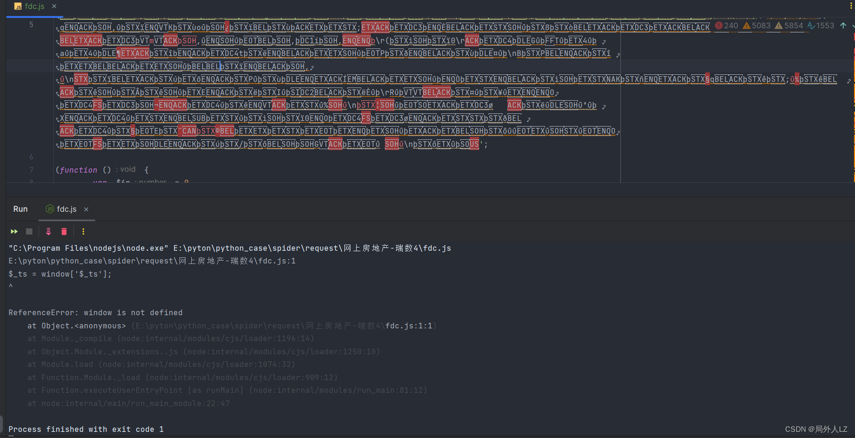Click the orange warnings indicator showing 5083
This screenshot has height=438, width=855.
[x=757, y=25]
